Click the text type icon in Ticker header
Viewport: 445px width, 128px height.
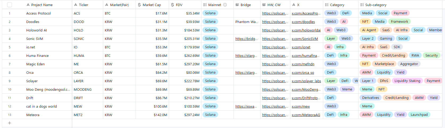point(76,5)
